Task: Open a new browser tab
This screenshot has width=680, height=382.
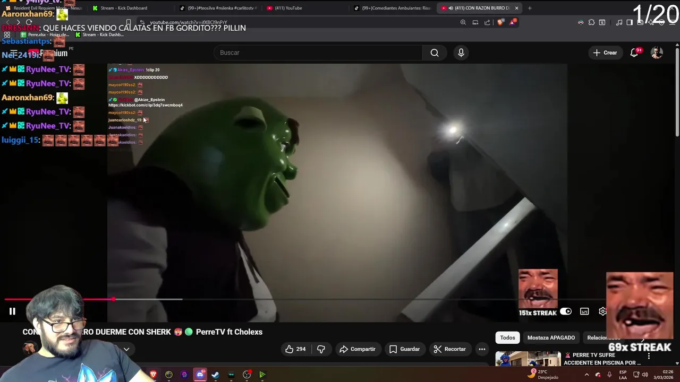Action: [530, 8]
